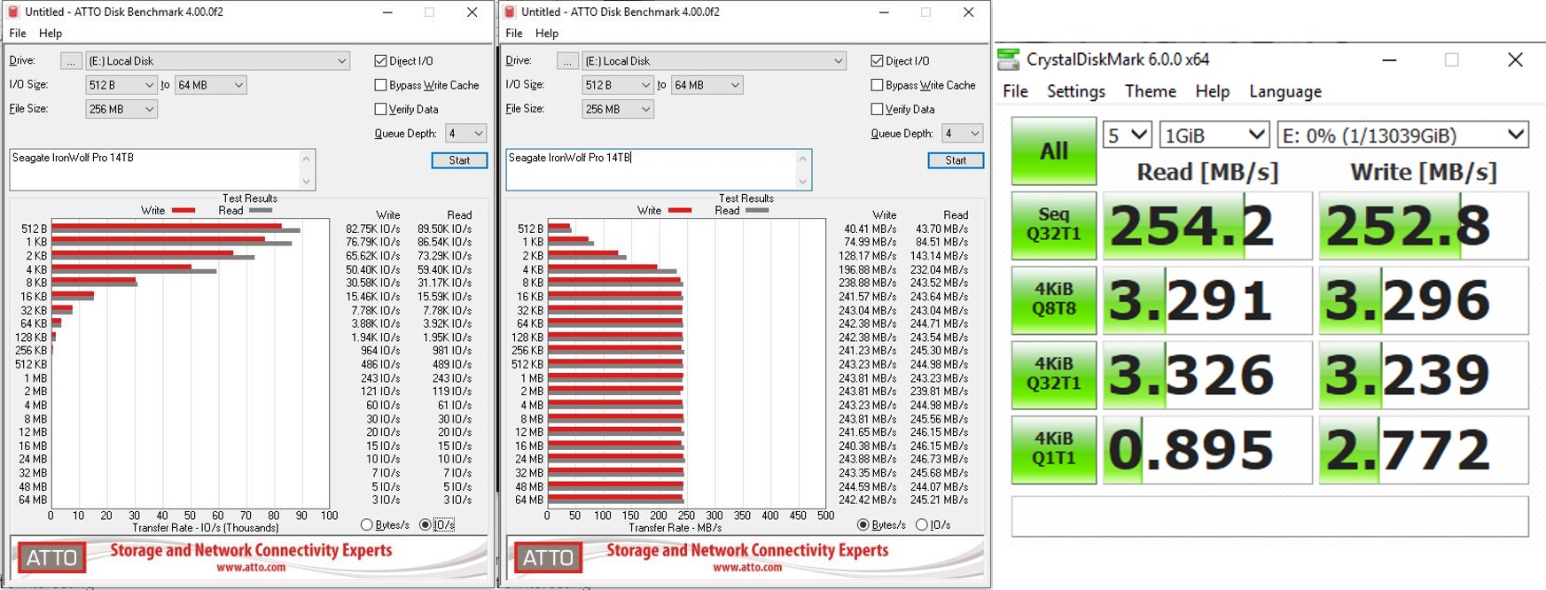Visit www.atto.com link in ATTO MB/s window

click(747, 567)
